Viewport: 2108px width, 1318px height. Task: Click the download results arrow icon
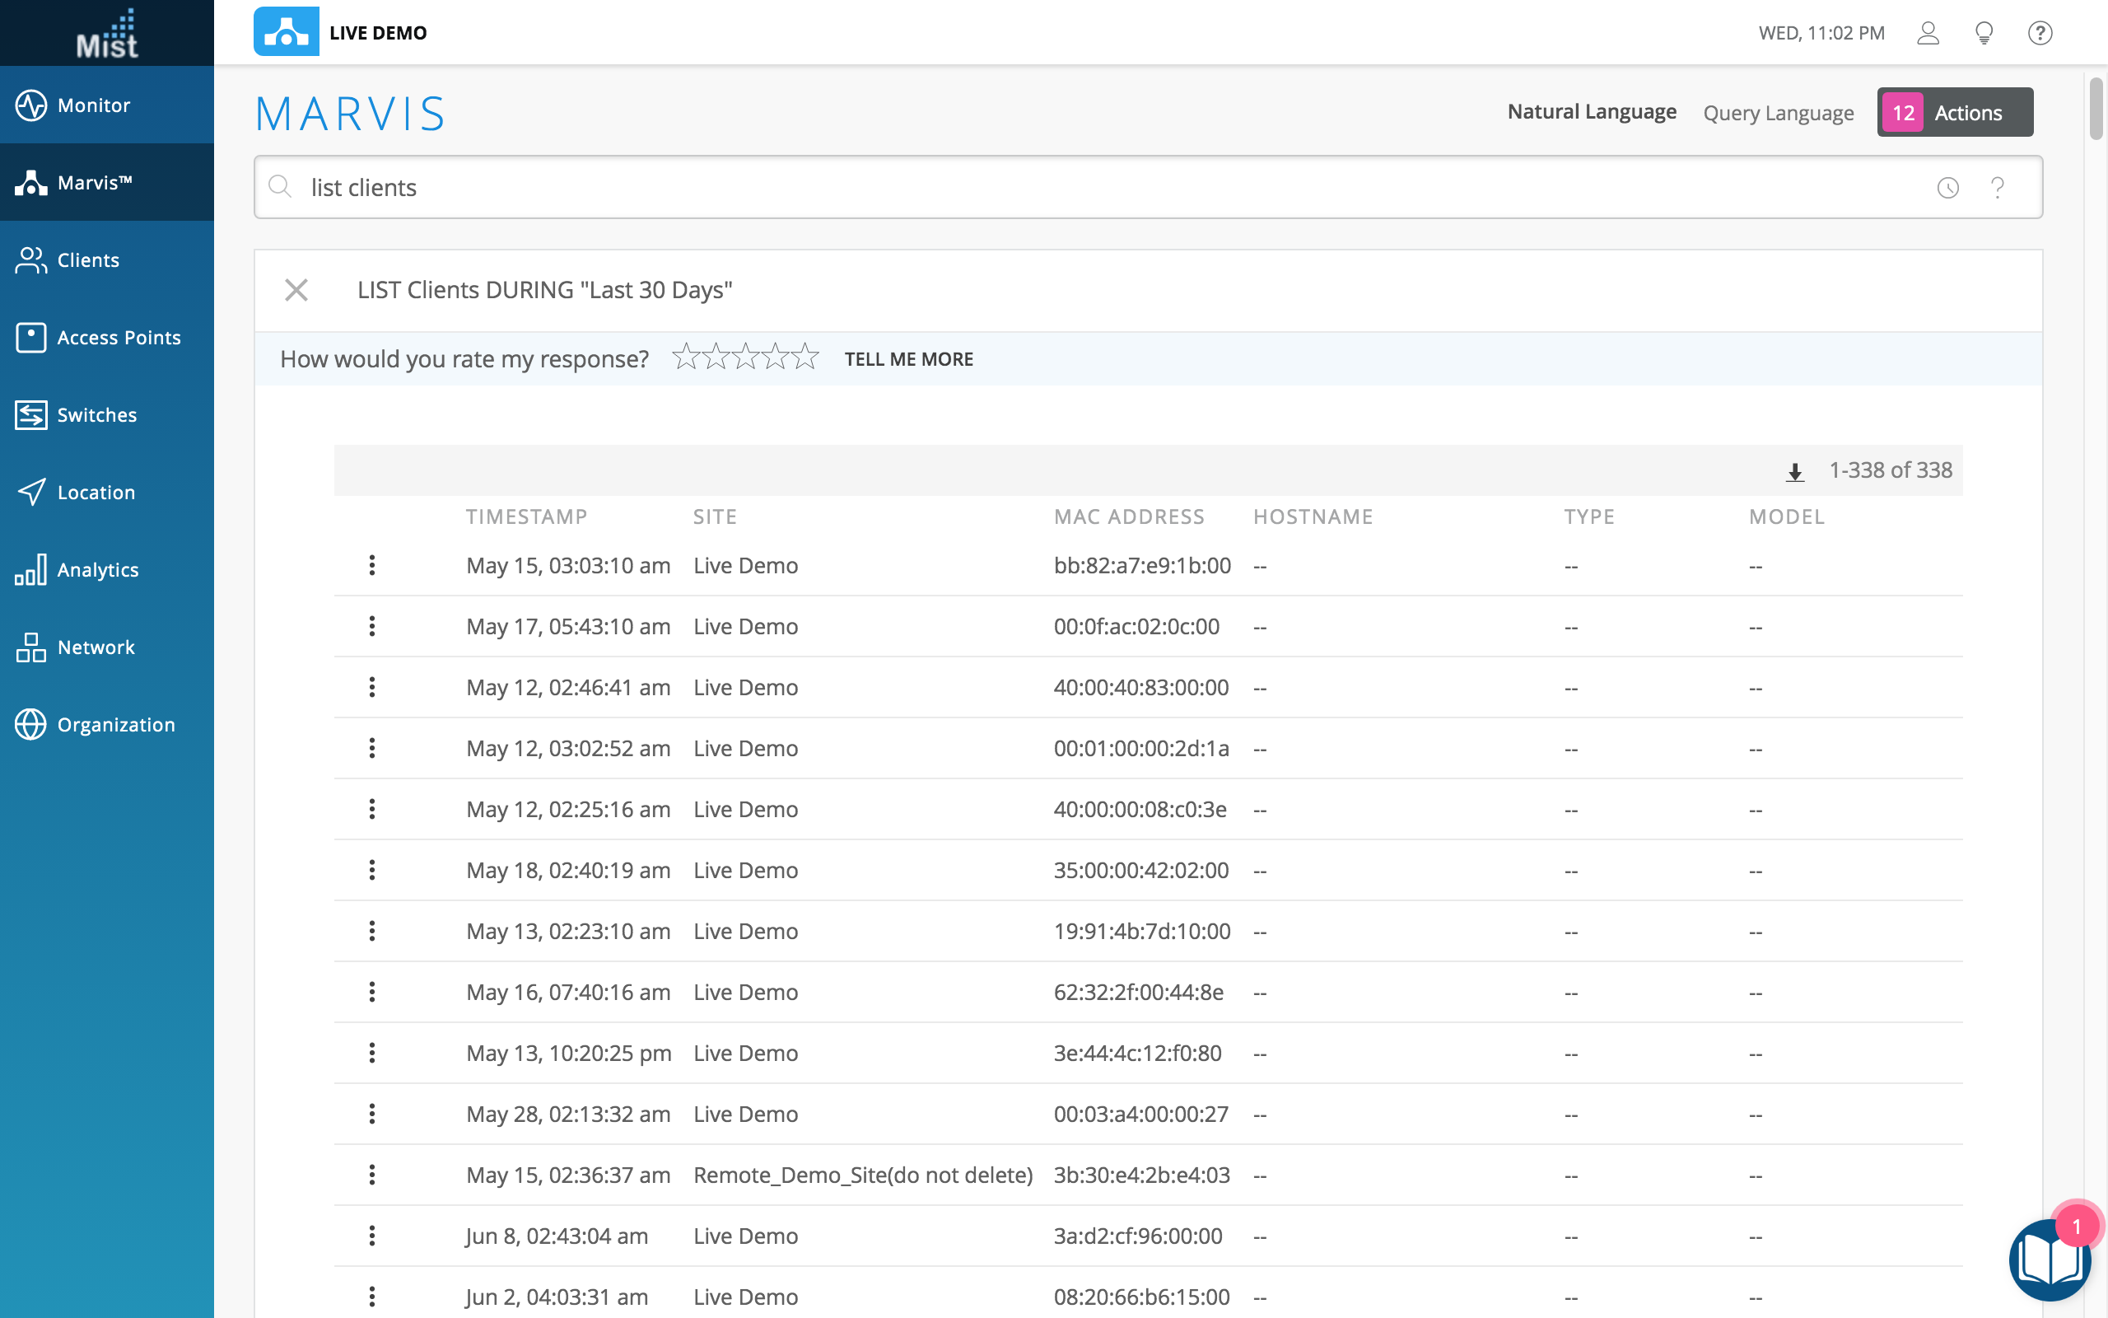tap(1794, 473)
